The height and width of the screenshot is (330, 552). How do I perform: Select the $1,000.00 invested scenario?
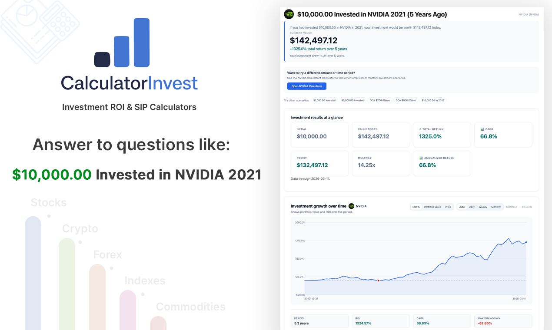[x=325, y=100]
